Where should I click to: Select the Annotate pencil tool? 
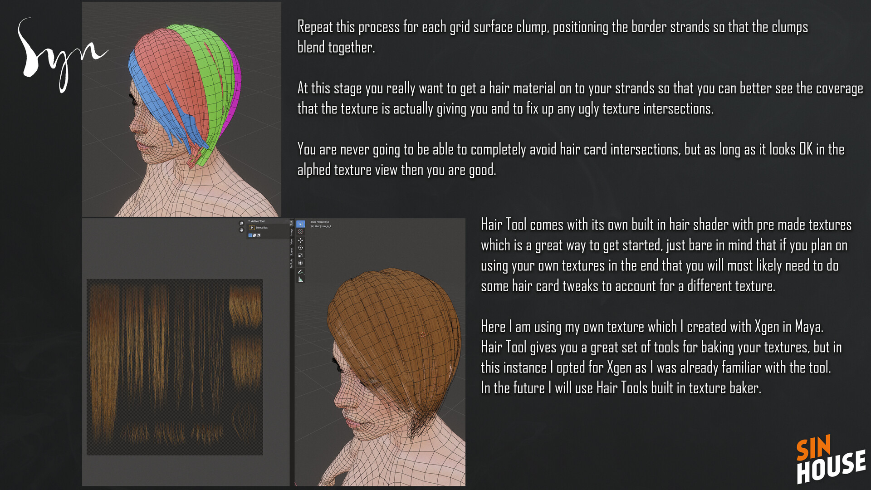click(300, 272)
